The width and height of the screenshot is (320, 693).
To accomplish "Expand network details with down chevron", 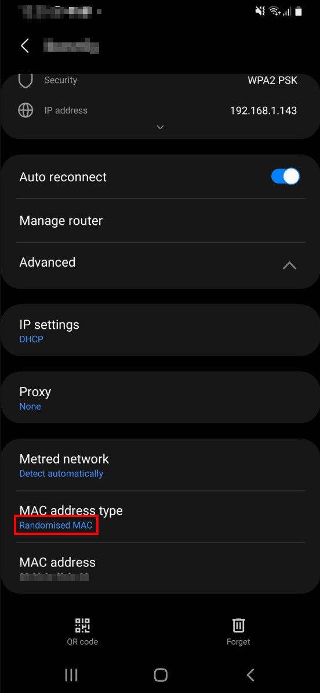I will 161,127.
